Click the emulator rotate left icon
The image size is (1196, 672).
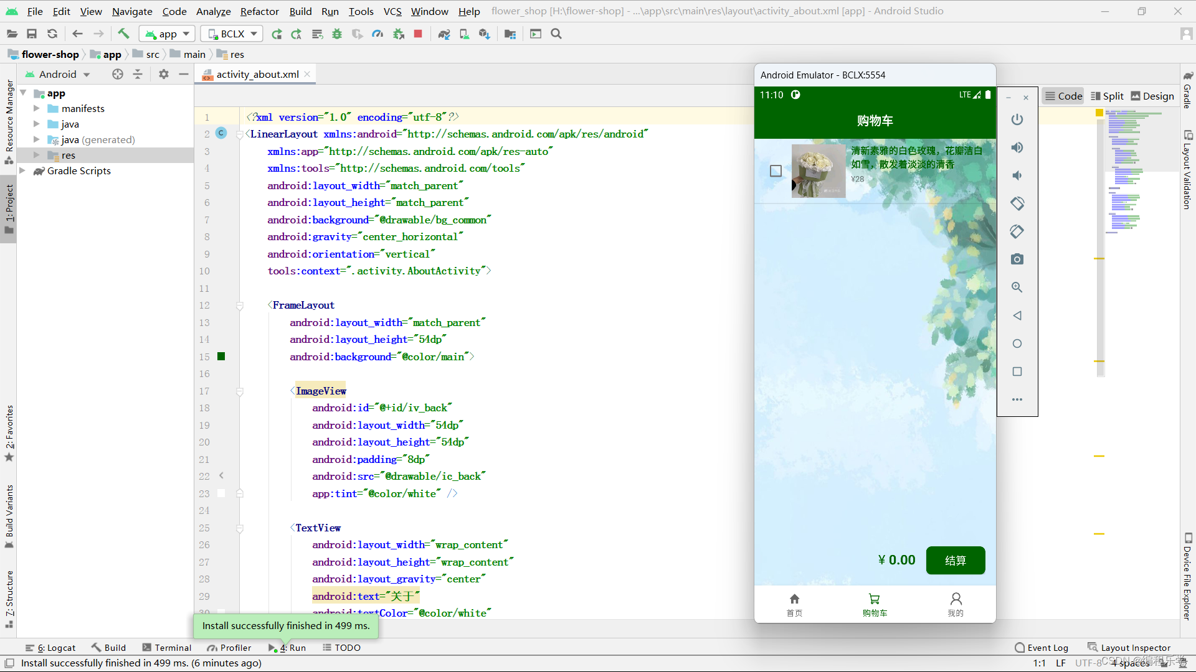pos(1017,203)
